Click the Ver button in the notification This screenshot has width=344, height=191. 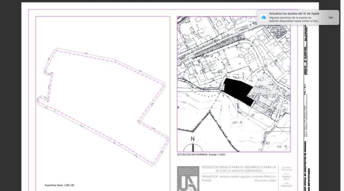[x=331, y=17]
